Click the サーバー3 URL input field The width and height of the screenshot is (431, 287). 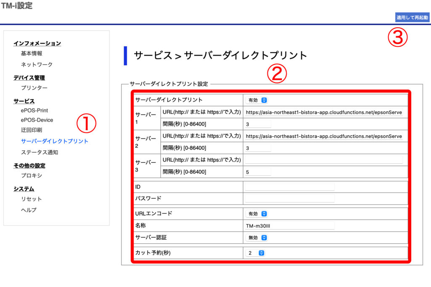[324, 160]
